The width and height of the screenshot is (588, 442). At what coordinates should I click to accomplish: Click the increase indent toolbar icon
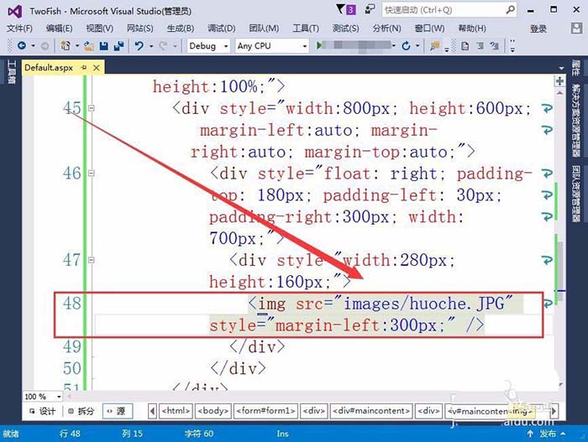pyautogui.click(x=495, y=46)
